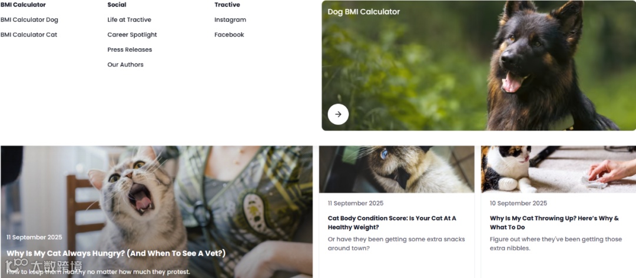Visit Our Authors page
This screenshot has height=278, width=636.
(125, 65)
